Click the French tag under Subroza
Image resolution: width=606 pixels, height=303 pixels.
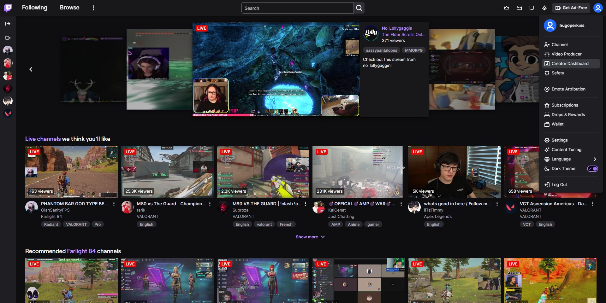coord(286,224)
